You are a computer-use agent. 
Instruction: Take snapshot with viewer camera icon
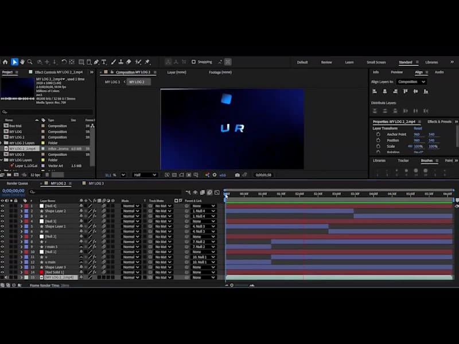[x=238, y=175]
